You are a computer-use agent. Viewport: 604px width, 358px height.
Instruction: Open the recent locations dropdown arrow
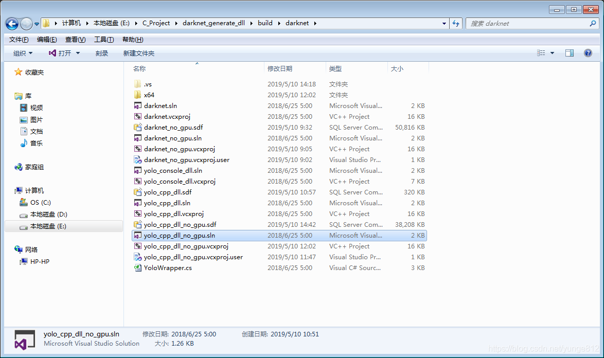coord(37,24)
